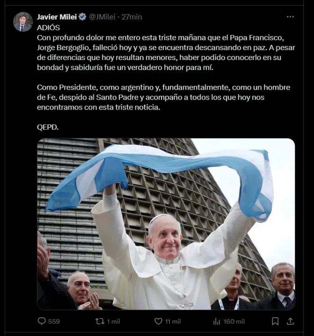Open the three-dot more options menu
This screenshot has width=314, height=336.
click(291, 17)
